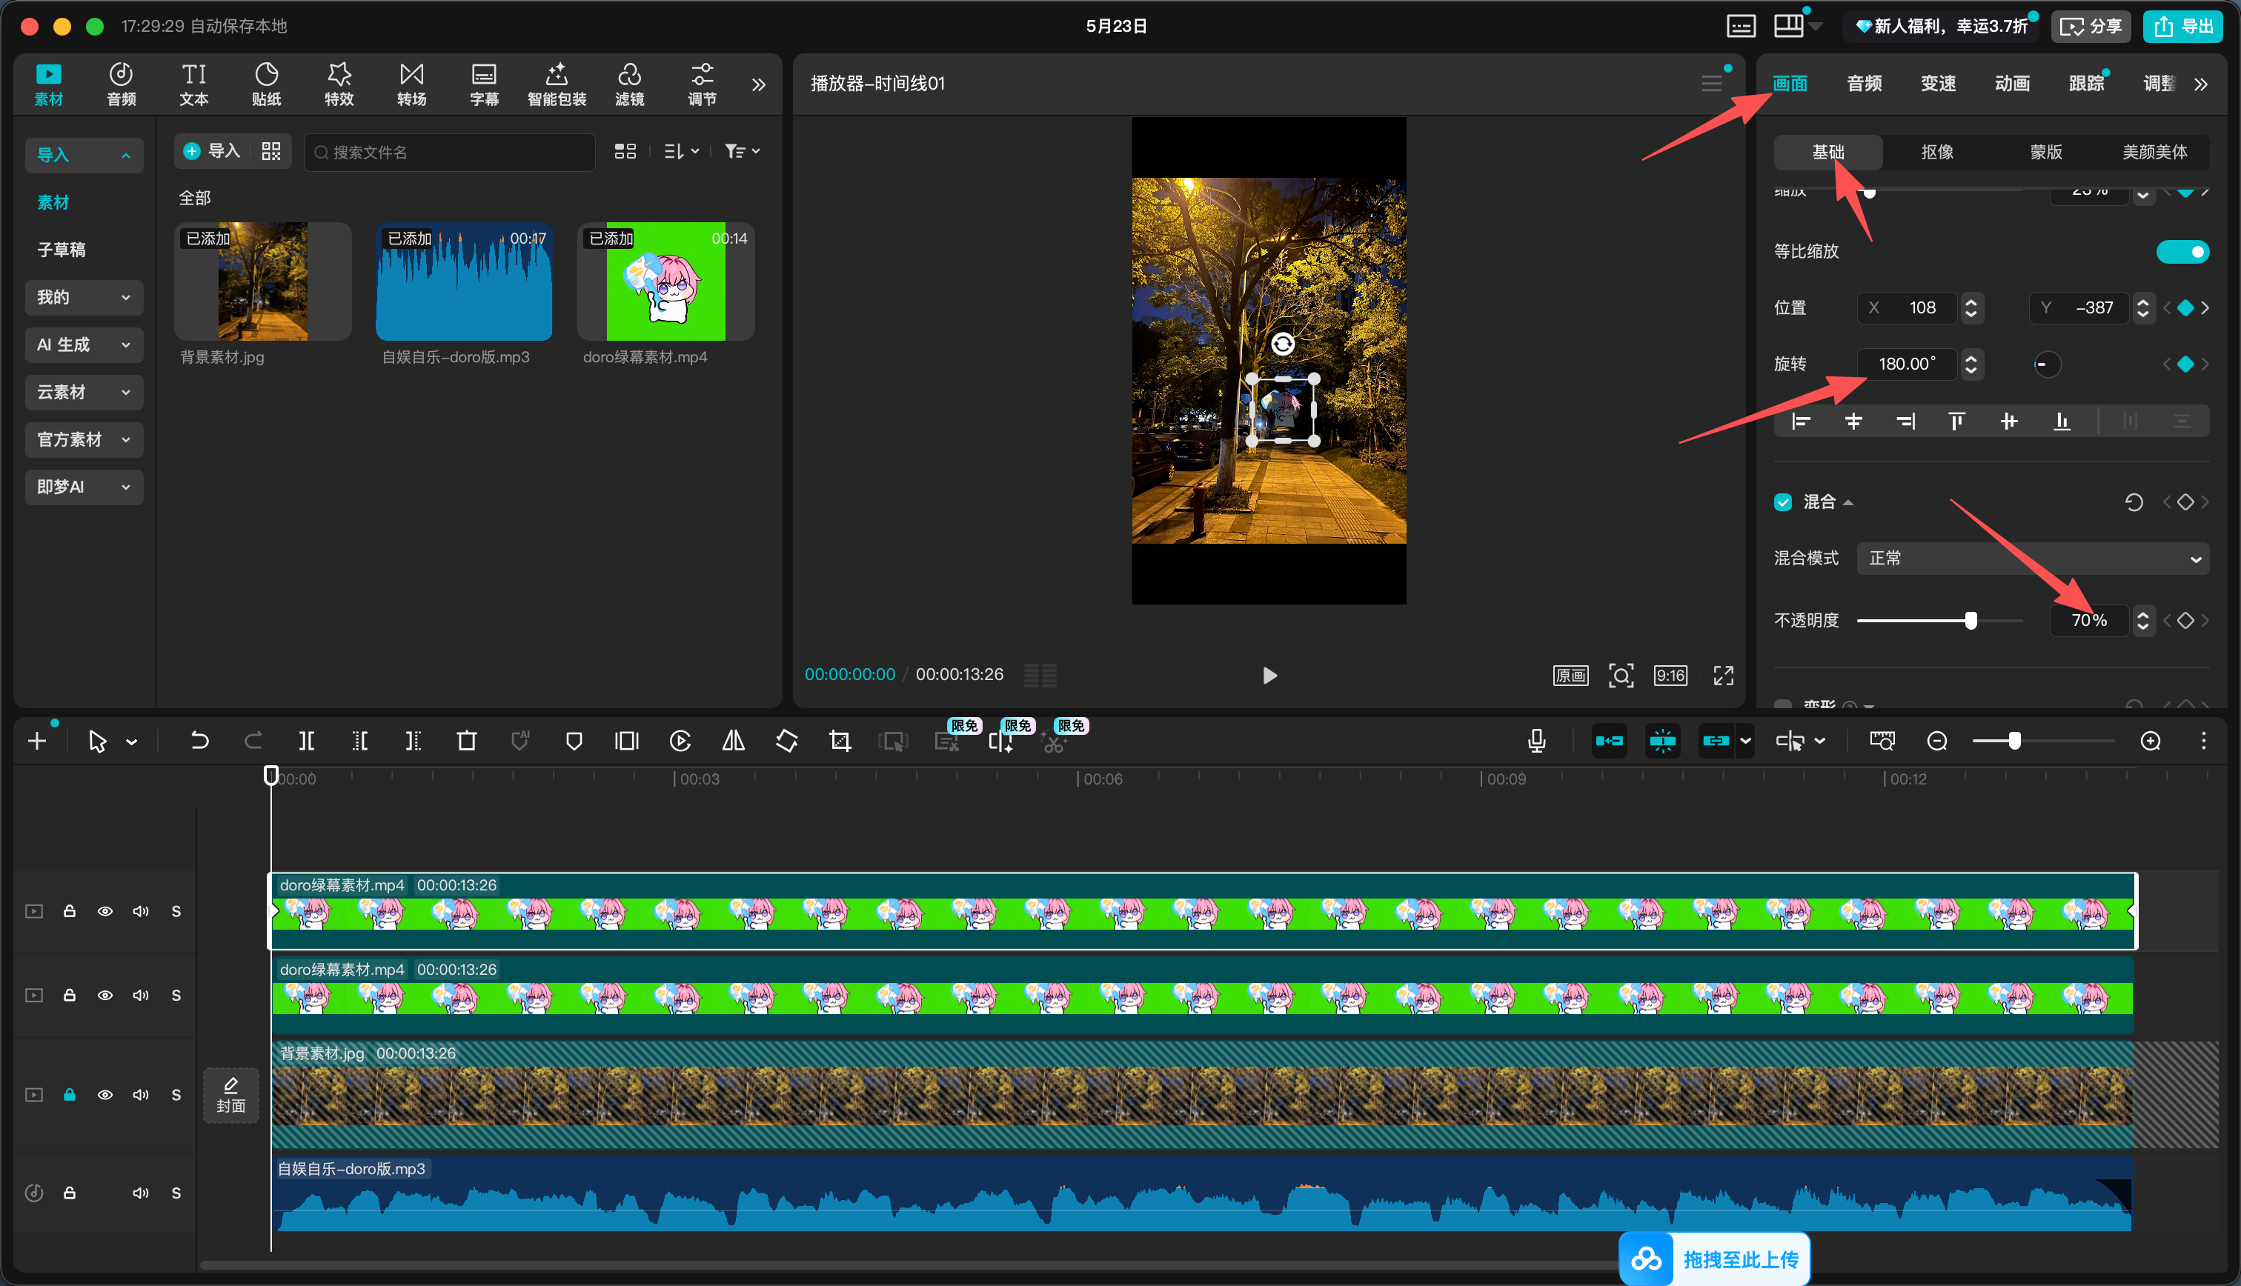Click the keyboard shortcuts icon in title bar

point(1741,26)
